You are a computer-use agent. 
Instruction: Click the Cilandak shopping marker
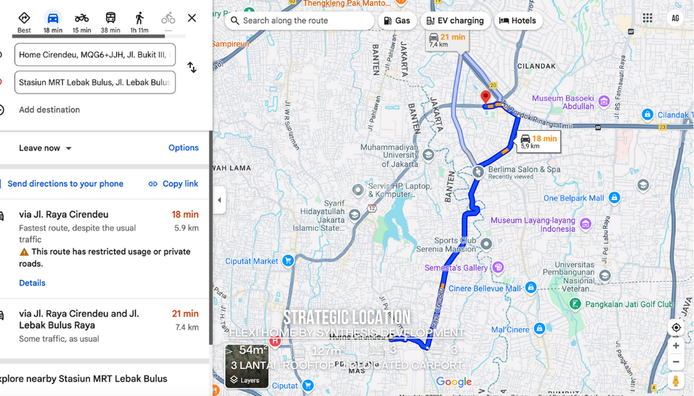647,115
